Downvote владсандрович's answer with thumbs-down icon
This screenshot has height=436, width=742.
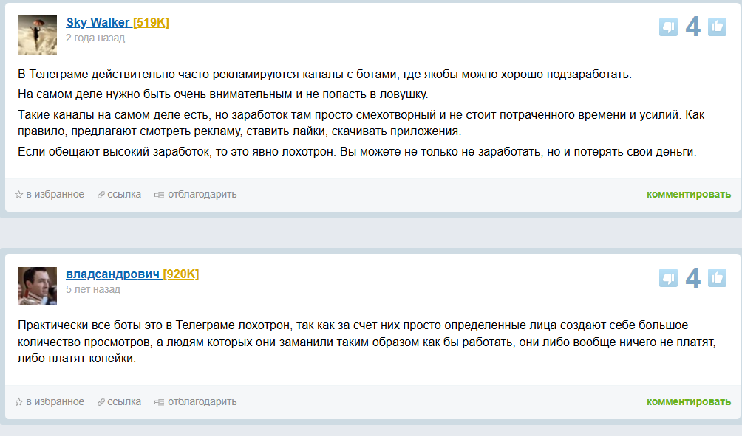pos(668,278)
